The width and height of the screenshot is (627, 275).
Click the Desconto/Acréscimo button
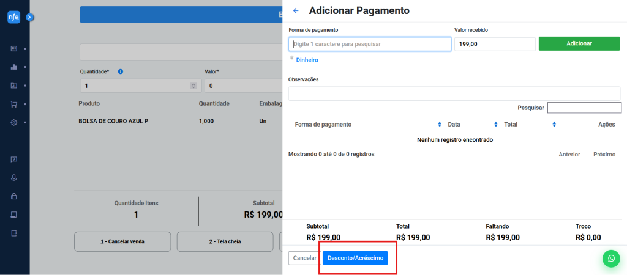[355, 258]
